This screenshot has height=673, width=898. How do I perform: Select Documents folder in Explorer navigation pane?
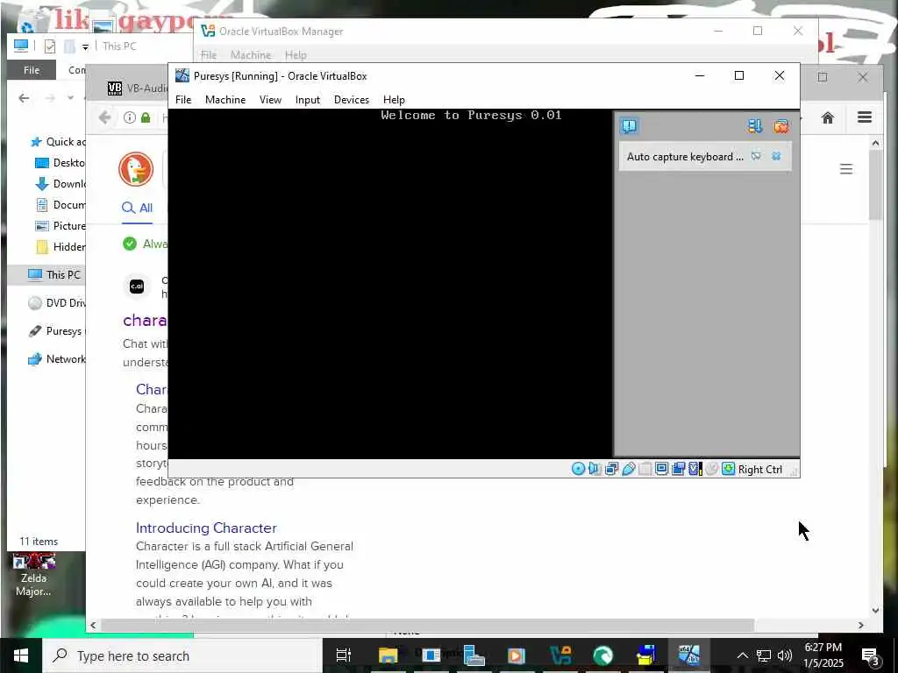tap(60, 205)
